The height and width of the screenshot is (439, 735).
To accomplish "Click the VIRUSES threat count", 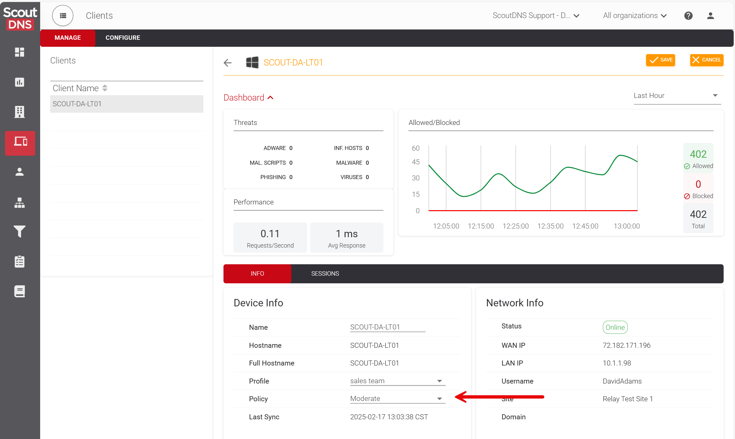I will 367,177.
